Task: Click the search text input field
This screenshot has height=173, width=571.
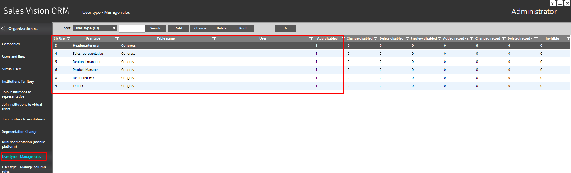Action: pyautogui.click(x=132, y=28)
